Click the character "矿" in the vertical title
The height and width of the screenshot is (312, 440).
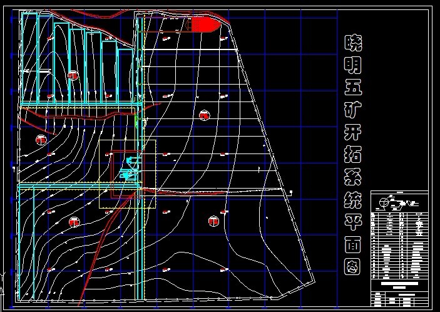point(353,110)
